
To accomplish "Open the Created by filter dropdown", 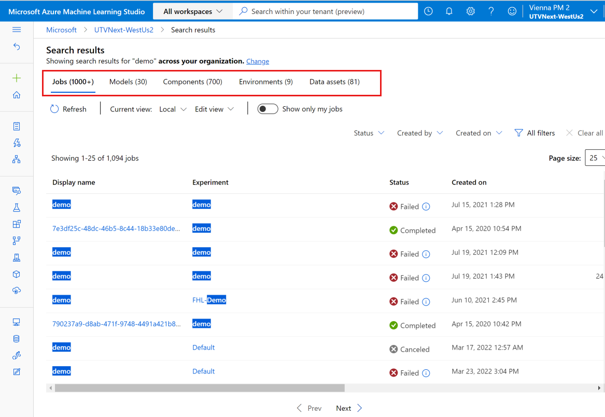I will [420, 133].
